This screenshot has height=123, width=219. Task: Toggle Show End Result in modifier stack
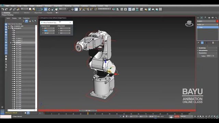pyautogui.click(x=202, y=43)
